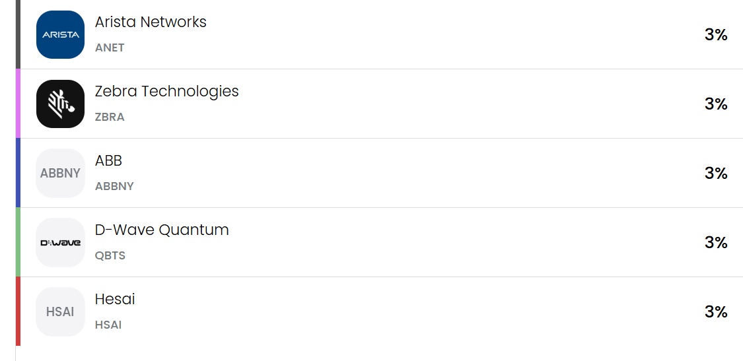Image resolution: width=743 pixels, height=361 pixels.
Task: Click the HSAI ticker text below Hesai
Action: pos(108,325)
